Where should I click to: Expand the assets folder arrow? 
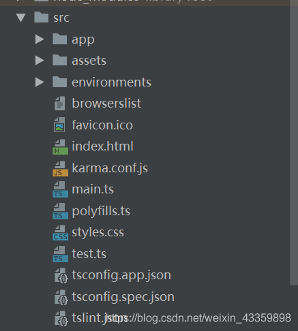pos(40,61)
